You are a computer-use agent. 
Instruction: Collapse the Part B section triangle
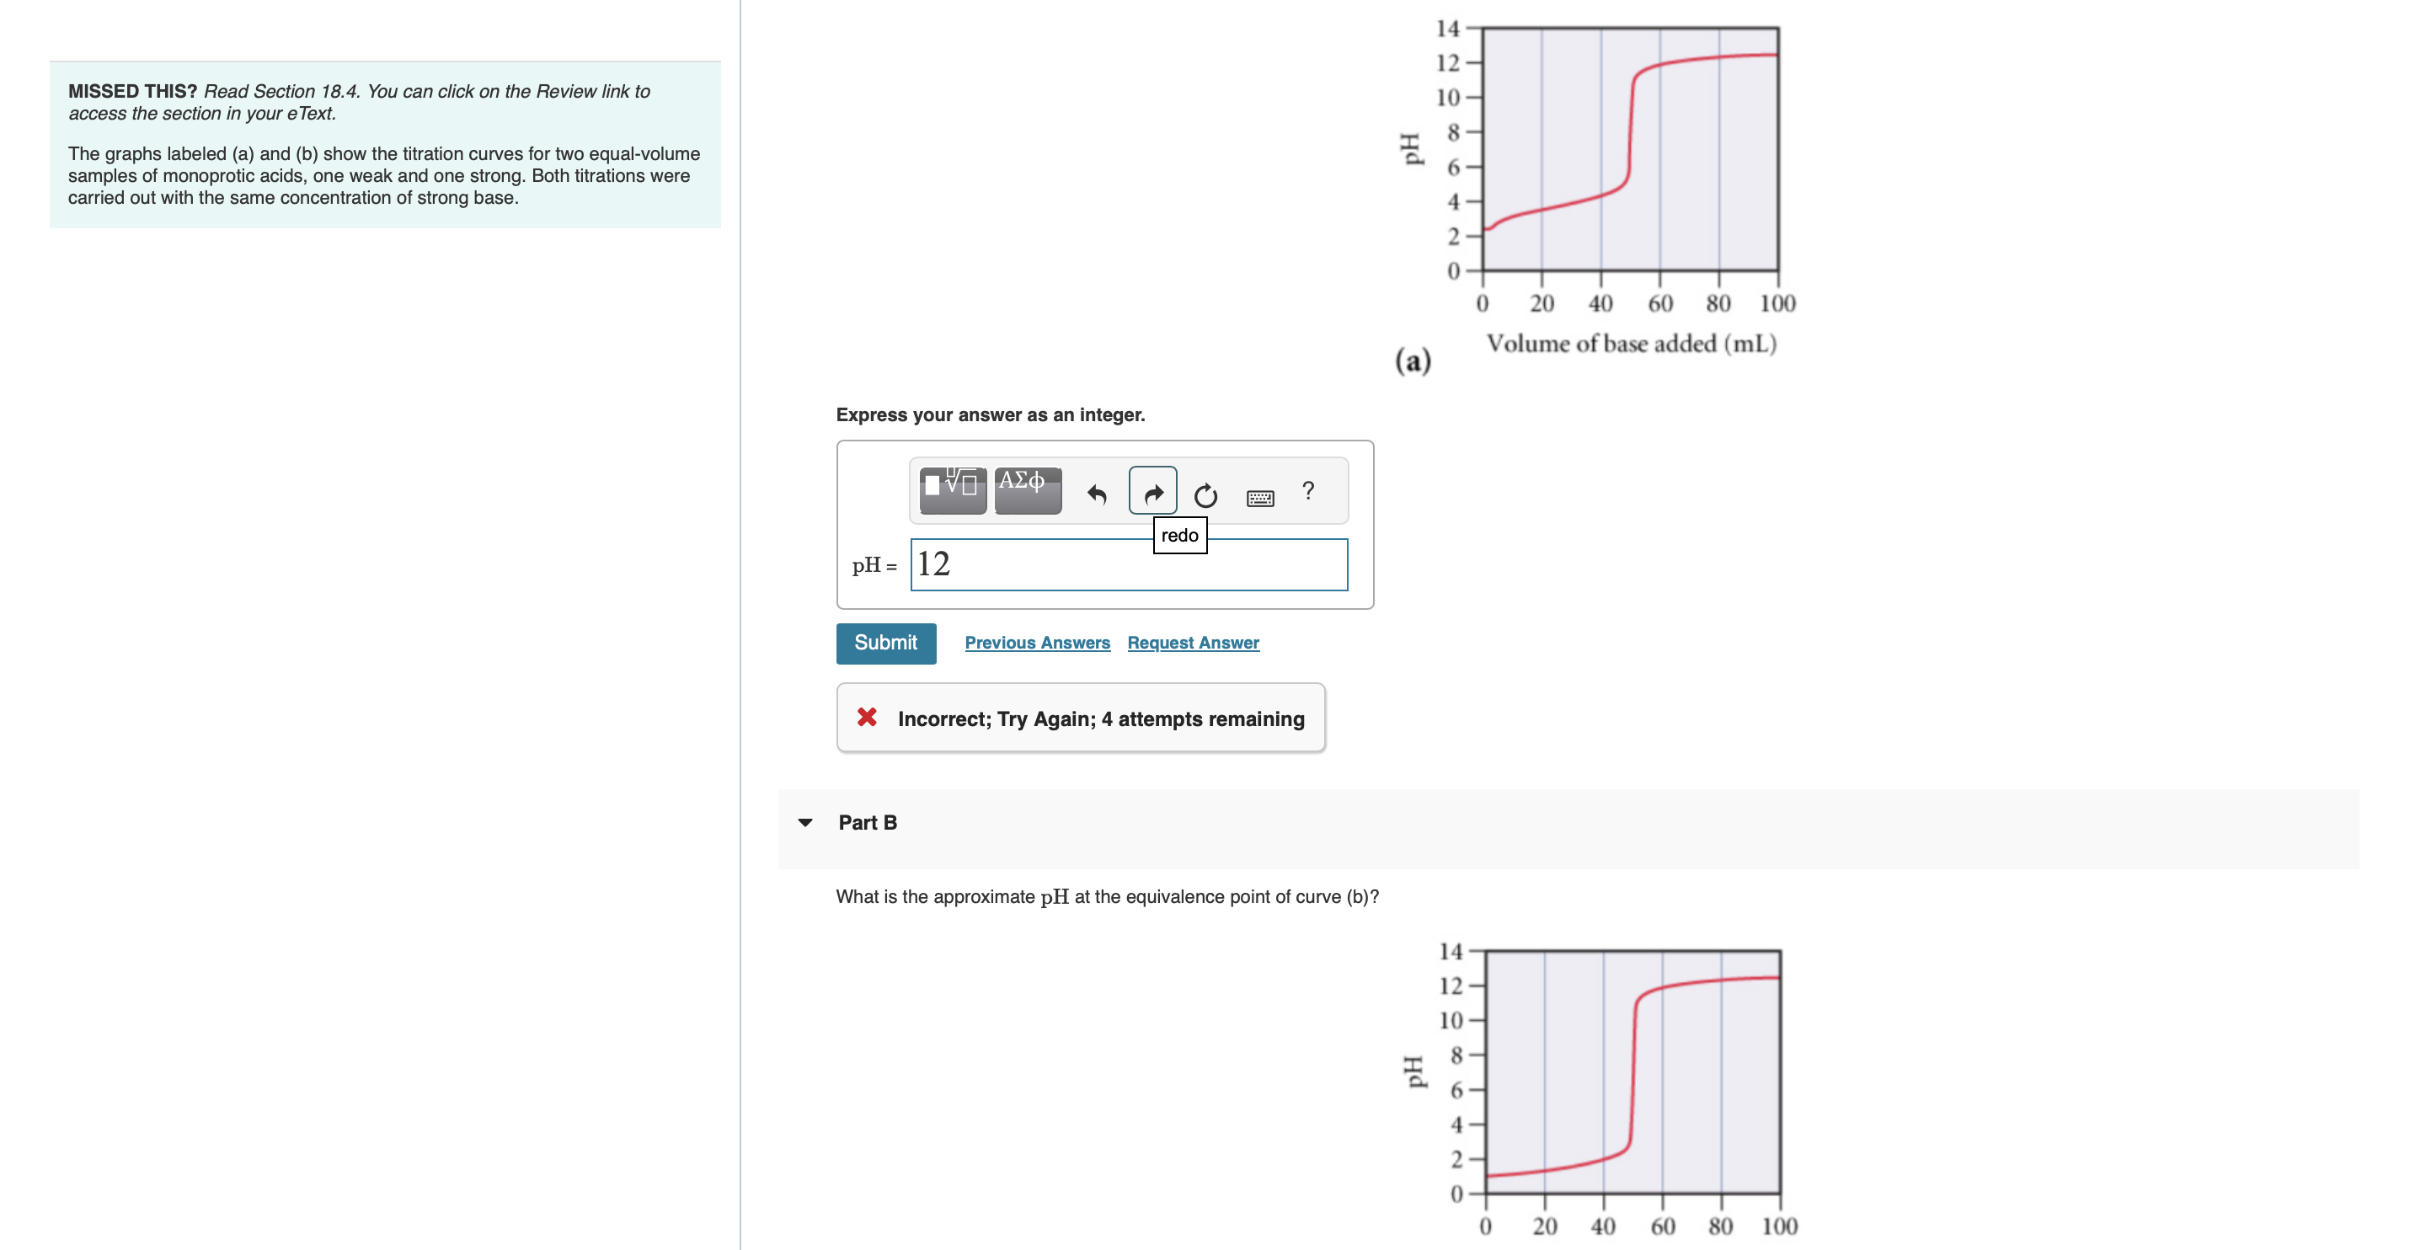tap(806, 821)
